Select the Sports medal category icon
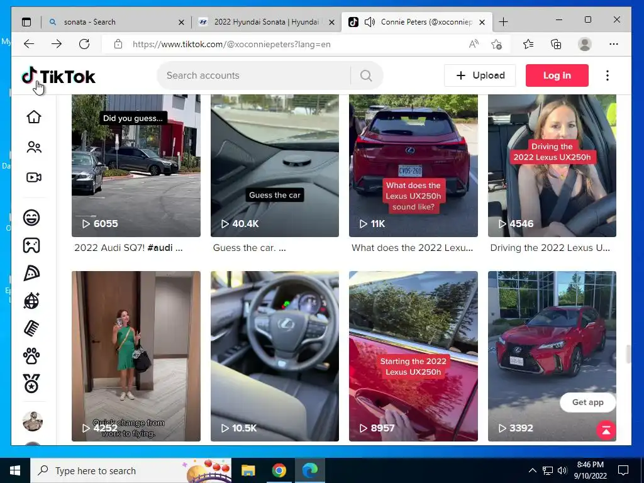Screen dimensions: 644x483 31,384
